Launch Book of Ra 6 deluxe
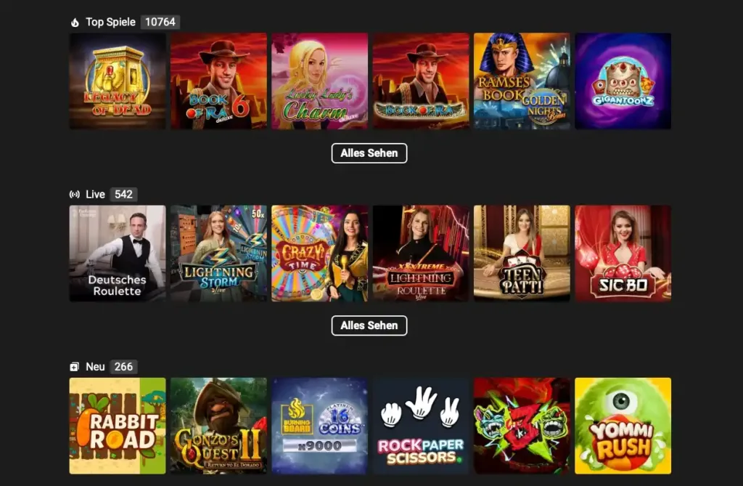The height and width of the screenshot is (486, 743). pos(218,81)
